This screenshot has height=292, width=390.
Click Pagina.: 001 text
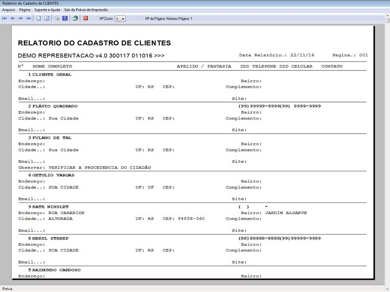[350, 55]
